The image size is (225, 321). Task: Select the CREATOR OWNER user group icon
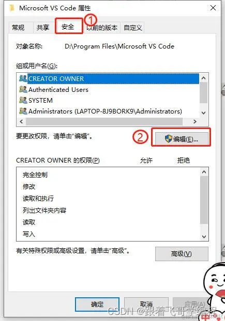[23, 78]
